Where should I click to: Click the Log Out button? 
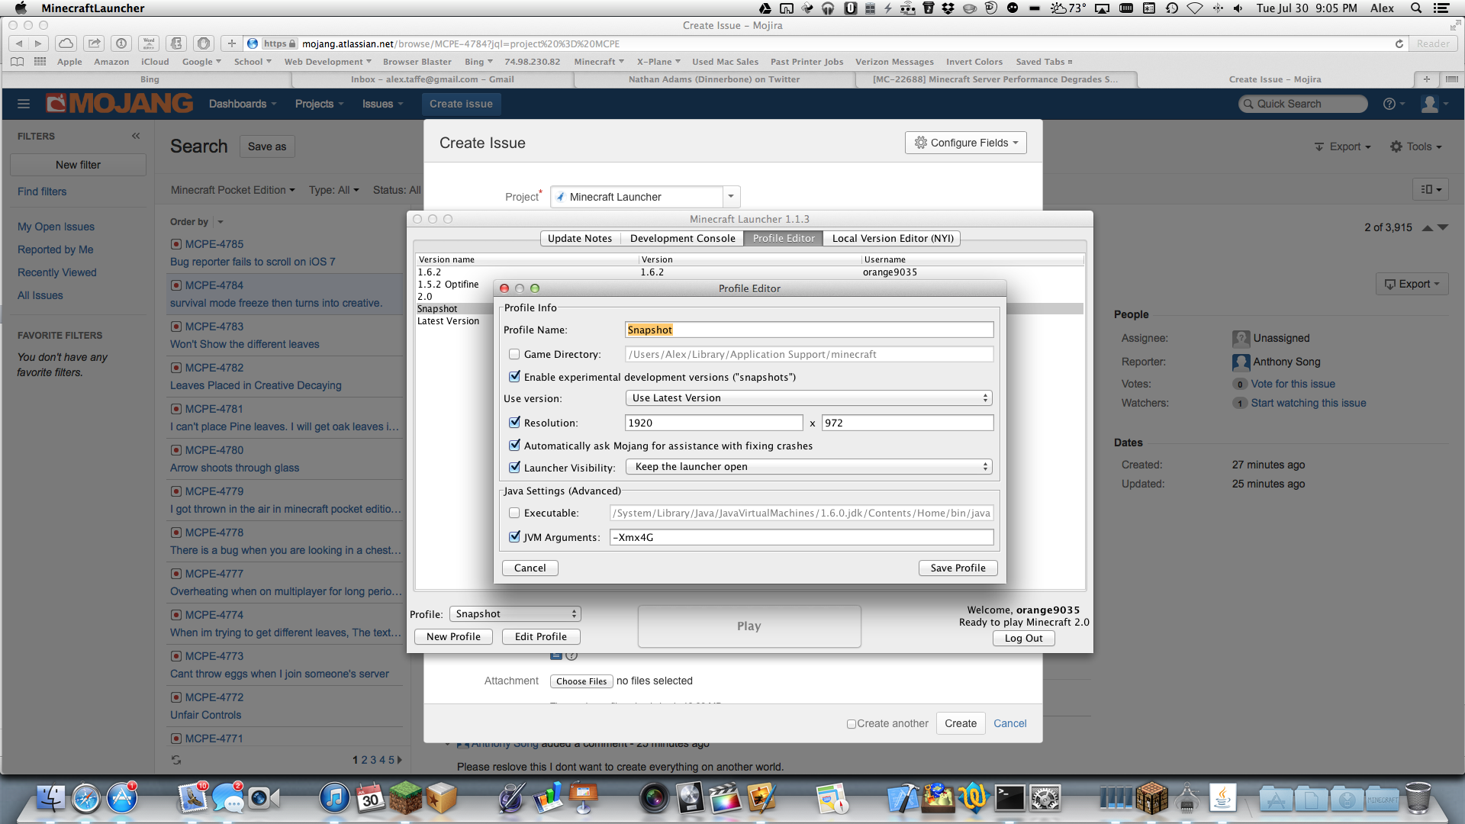point(1023,639)
